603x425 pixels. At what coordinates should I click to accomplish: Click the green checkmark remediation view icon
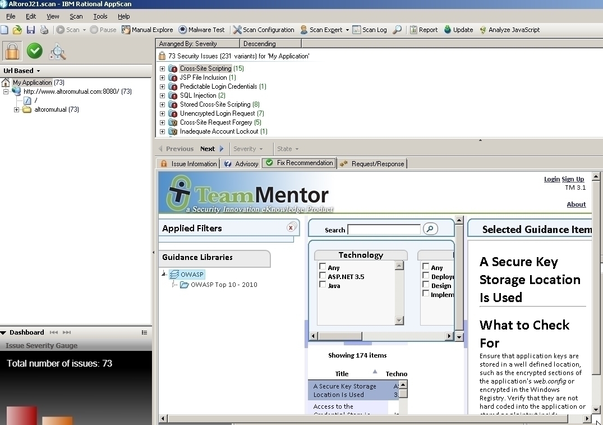[x=35, y=52]
